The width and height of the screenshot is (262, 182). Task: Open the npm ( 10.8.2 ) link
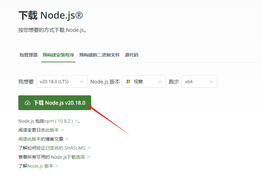(x=59, y=121)
